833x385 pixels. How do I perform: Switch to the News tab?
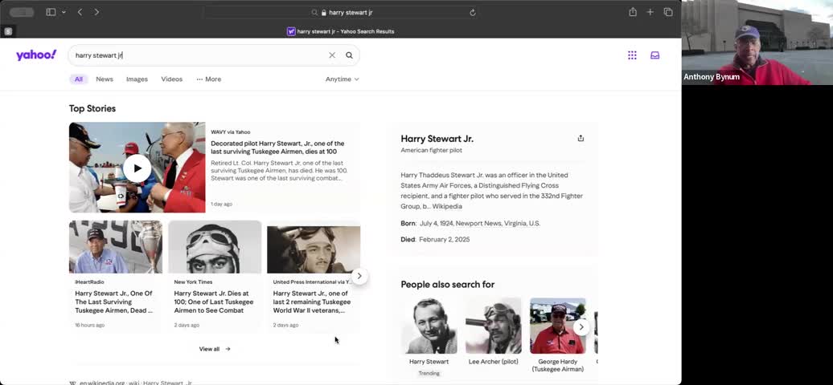click(105, 79)
